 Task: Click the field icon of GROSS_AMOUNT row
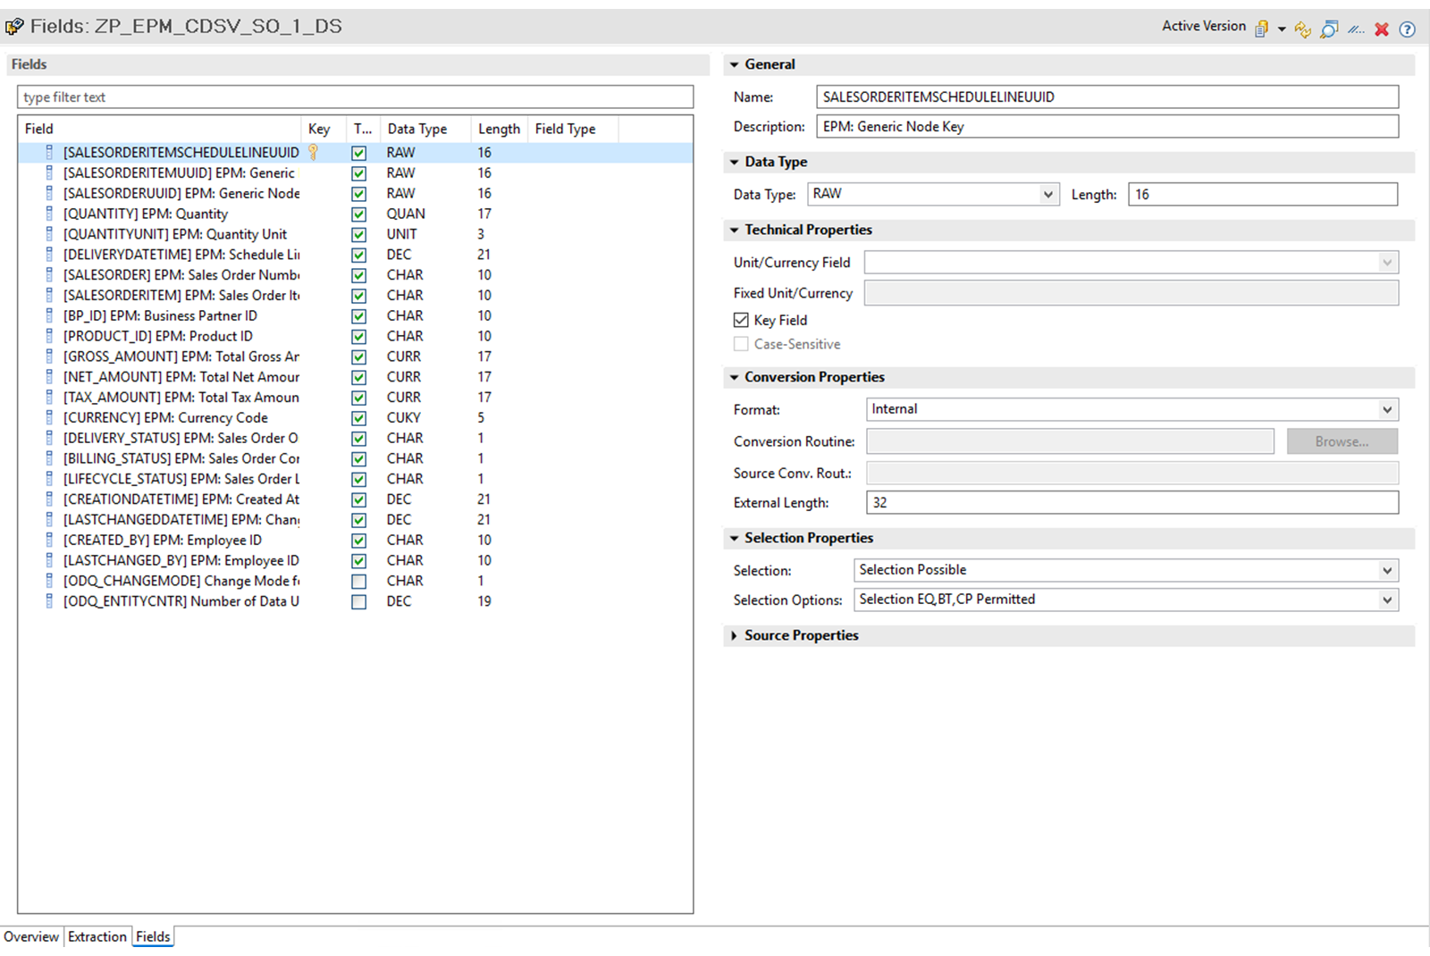(x=49, y=356)
